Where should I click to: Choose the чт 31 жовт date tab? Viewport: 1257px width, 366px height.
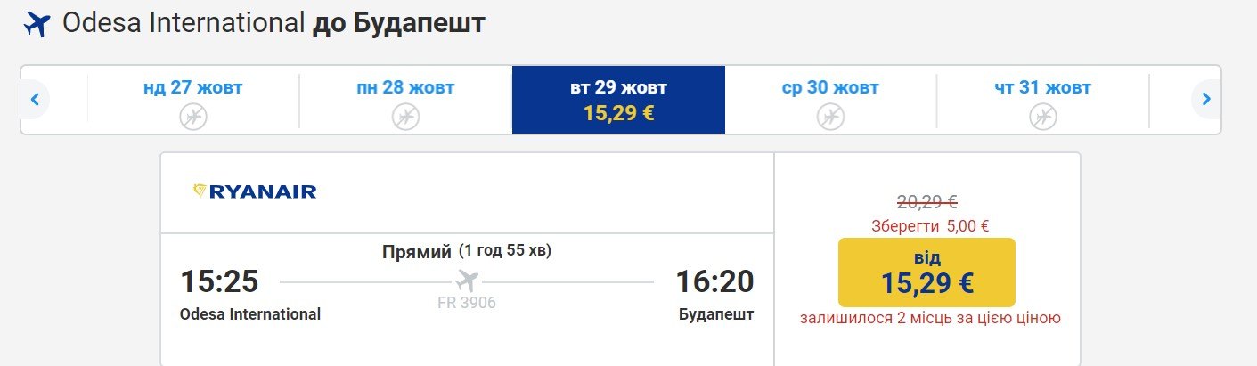pyautogui.click(x=1043, y=100)
